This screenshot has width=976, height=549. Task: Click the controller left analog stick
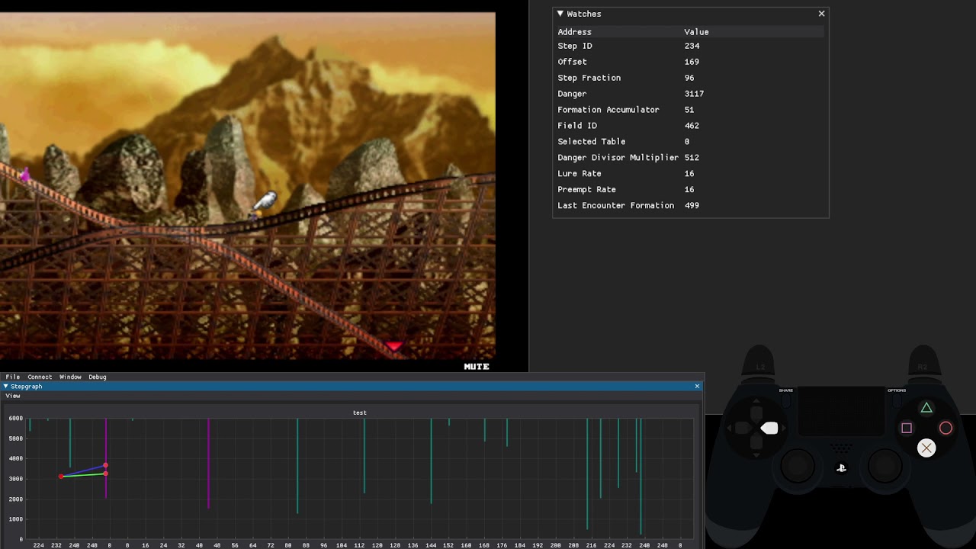[797, 464]
